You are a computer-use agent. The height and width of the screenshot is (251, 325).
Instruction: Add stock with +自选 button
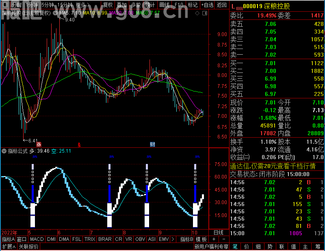click(x=207, y=5)
